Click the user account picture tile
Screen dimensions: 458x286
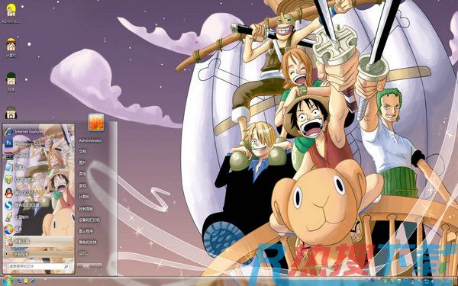coord(96,122)
